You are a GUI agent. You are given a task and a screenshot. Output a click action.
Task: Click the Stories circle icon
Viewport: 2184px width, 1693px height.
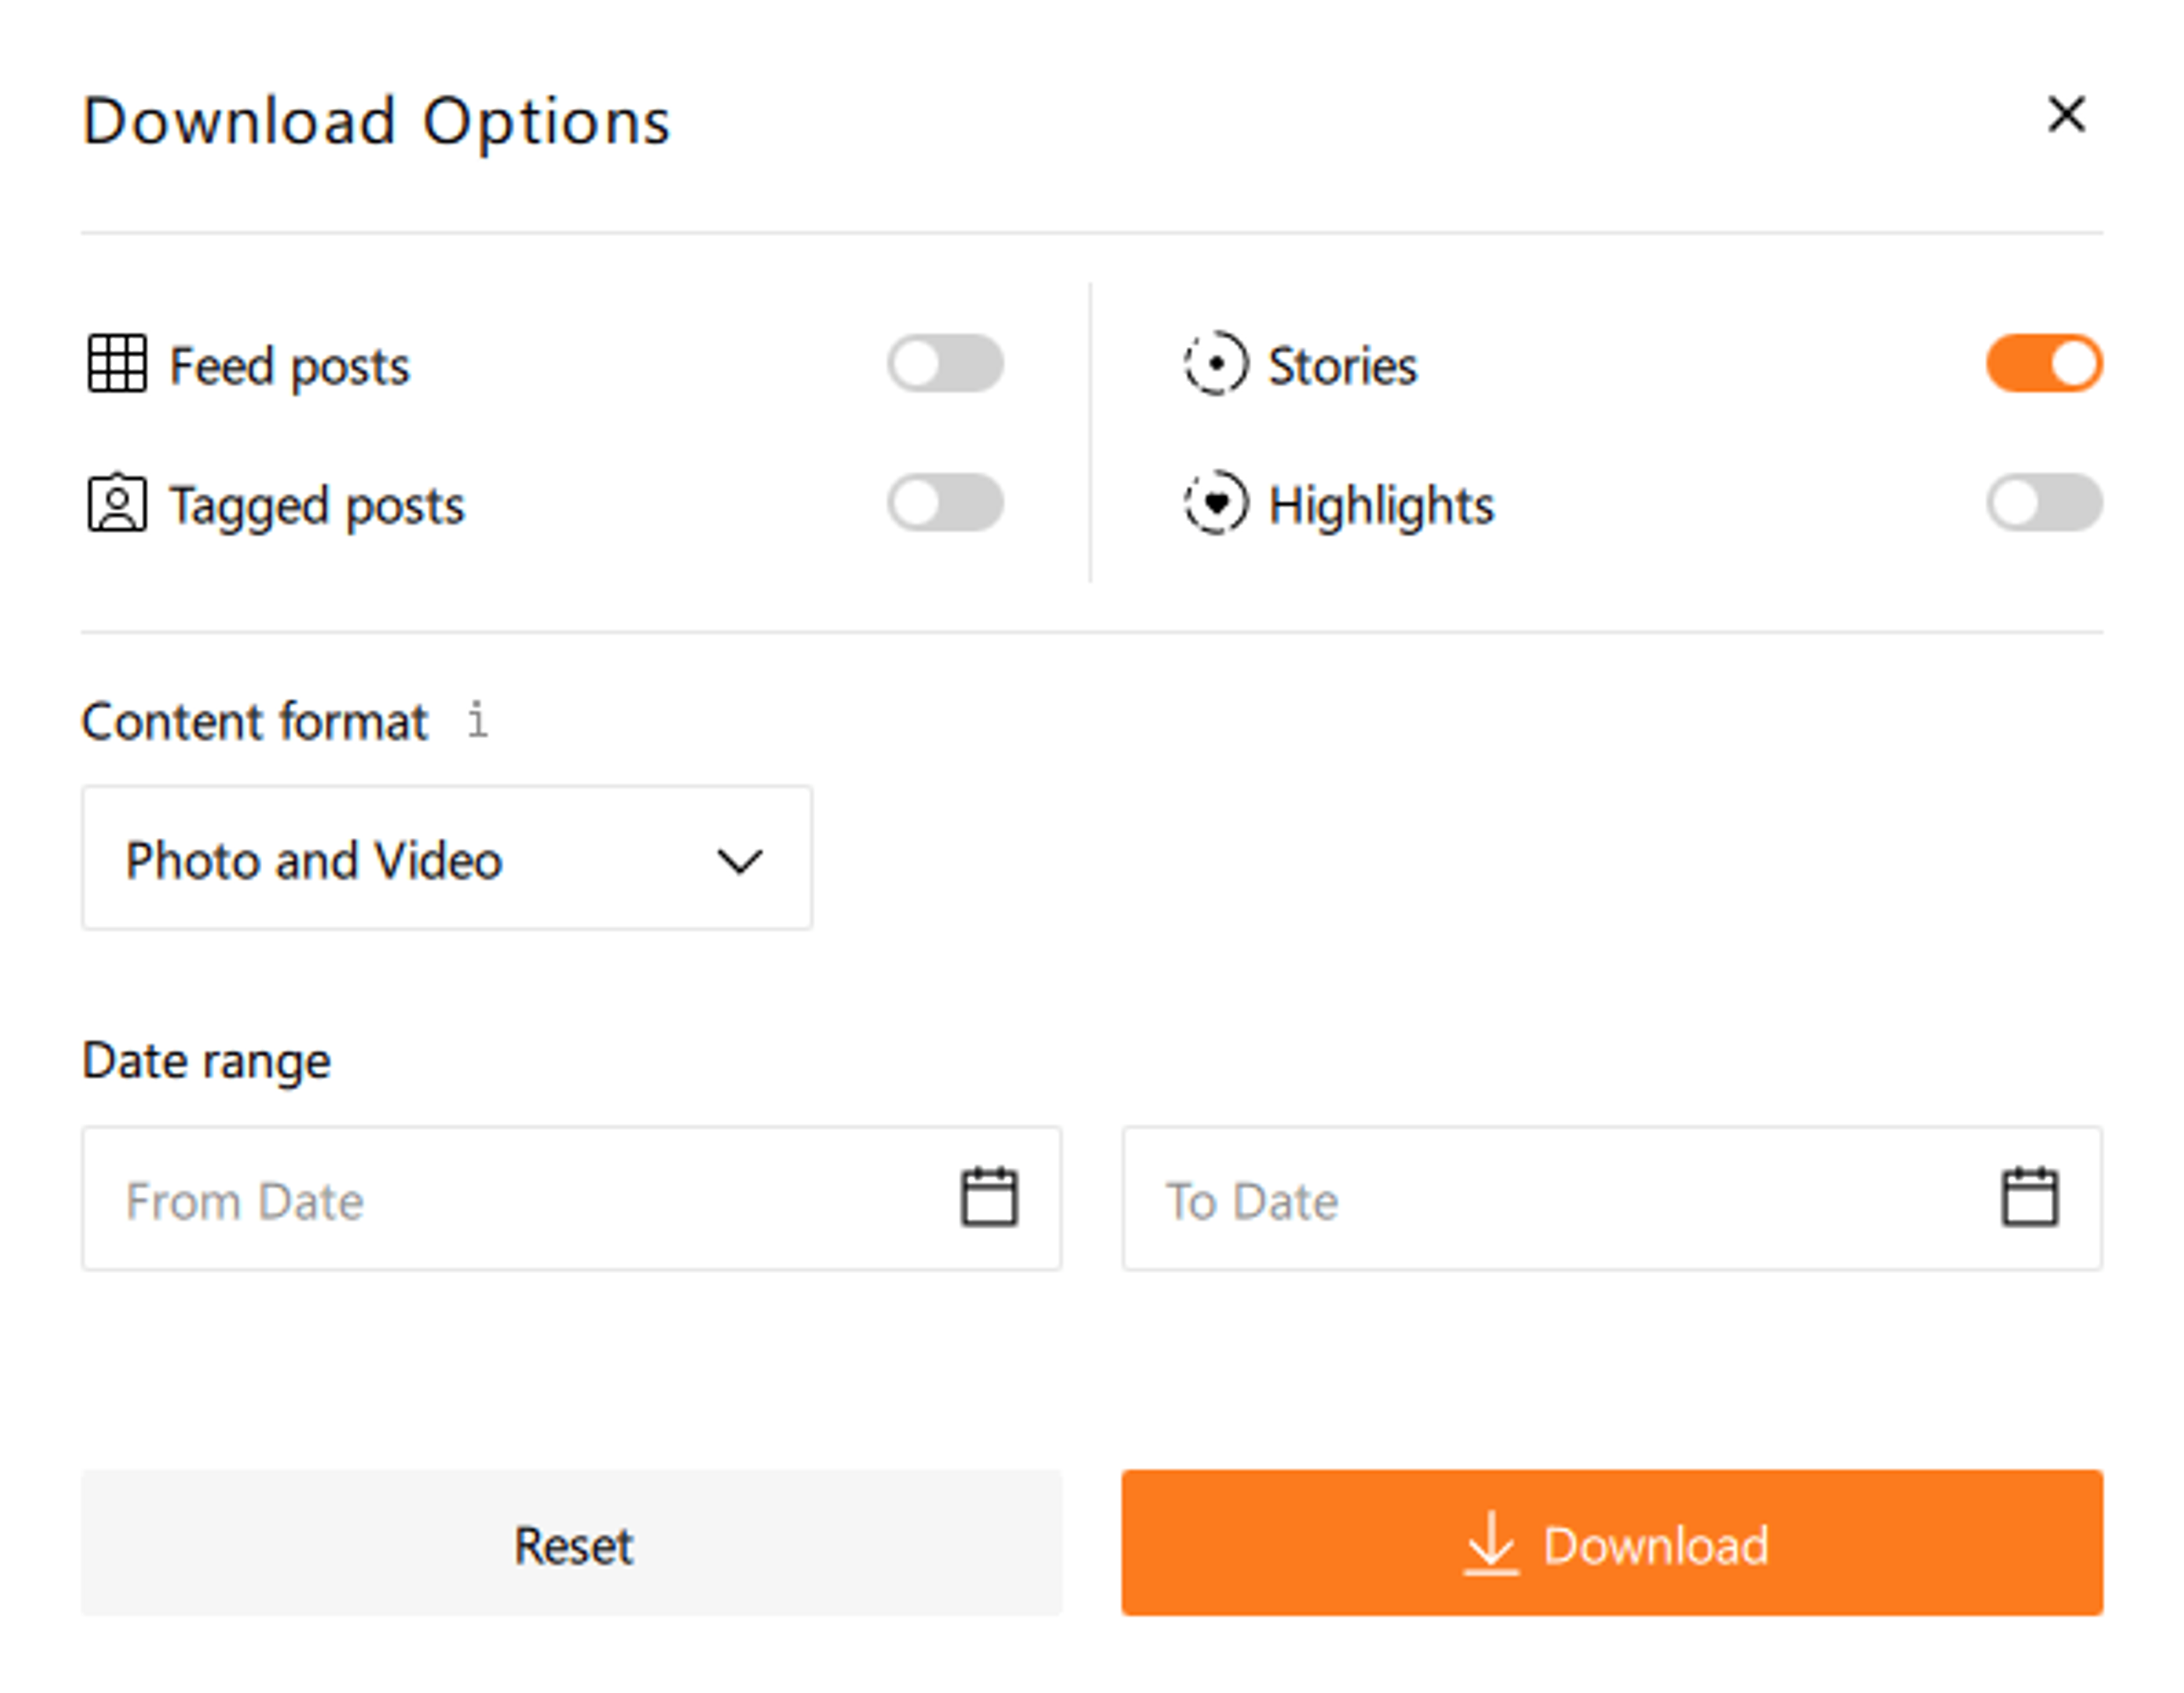pos(1216,363)
